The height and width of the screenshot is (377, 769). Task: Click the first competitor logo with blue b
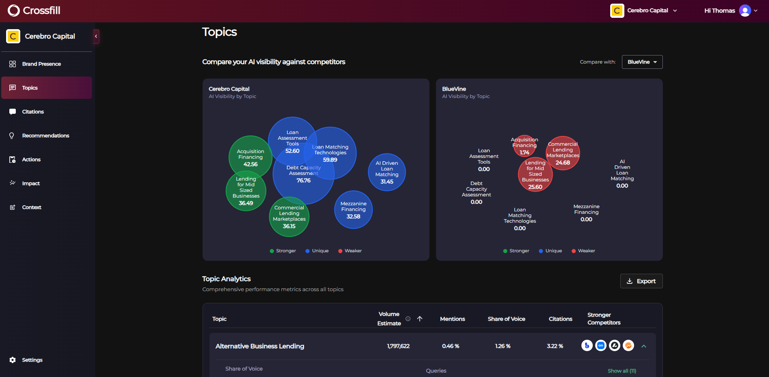587,345
